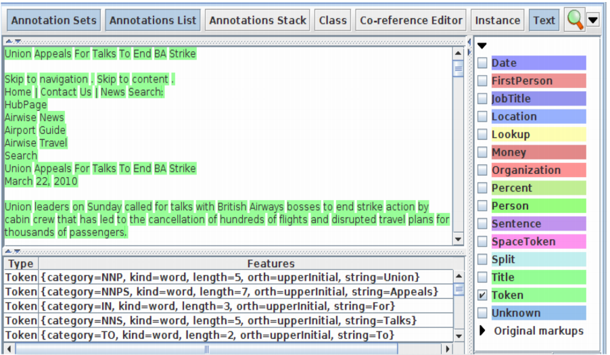The width and height of the screenshot is (610, 355).
Task: Open the Co-reference Editor
Action: point(410,20)
